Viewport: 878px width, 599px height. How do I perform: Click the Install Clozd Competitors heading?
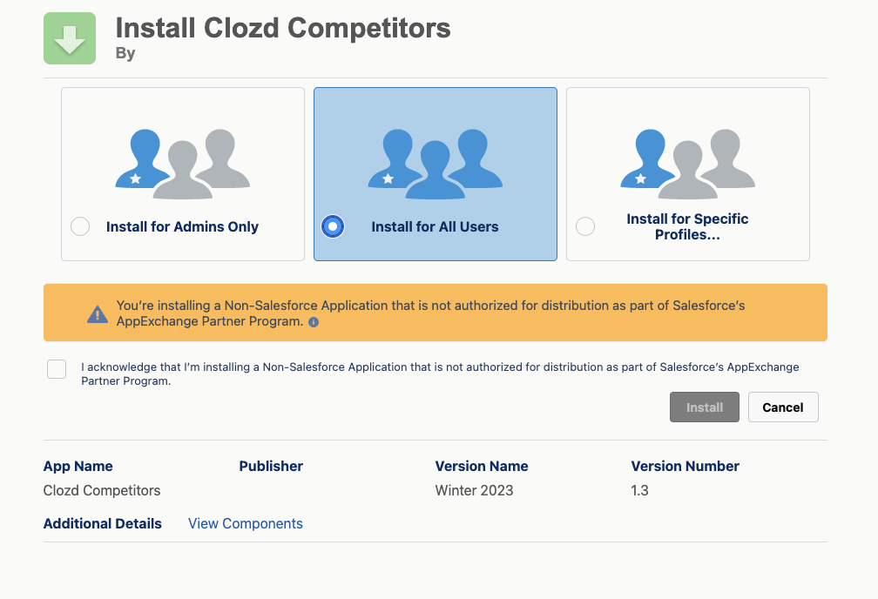[x=283, y=28]
